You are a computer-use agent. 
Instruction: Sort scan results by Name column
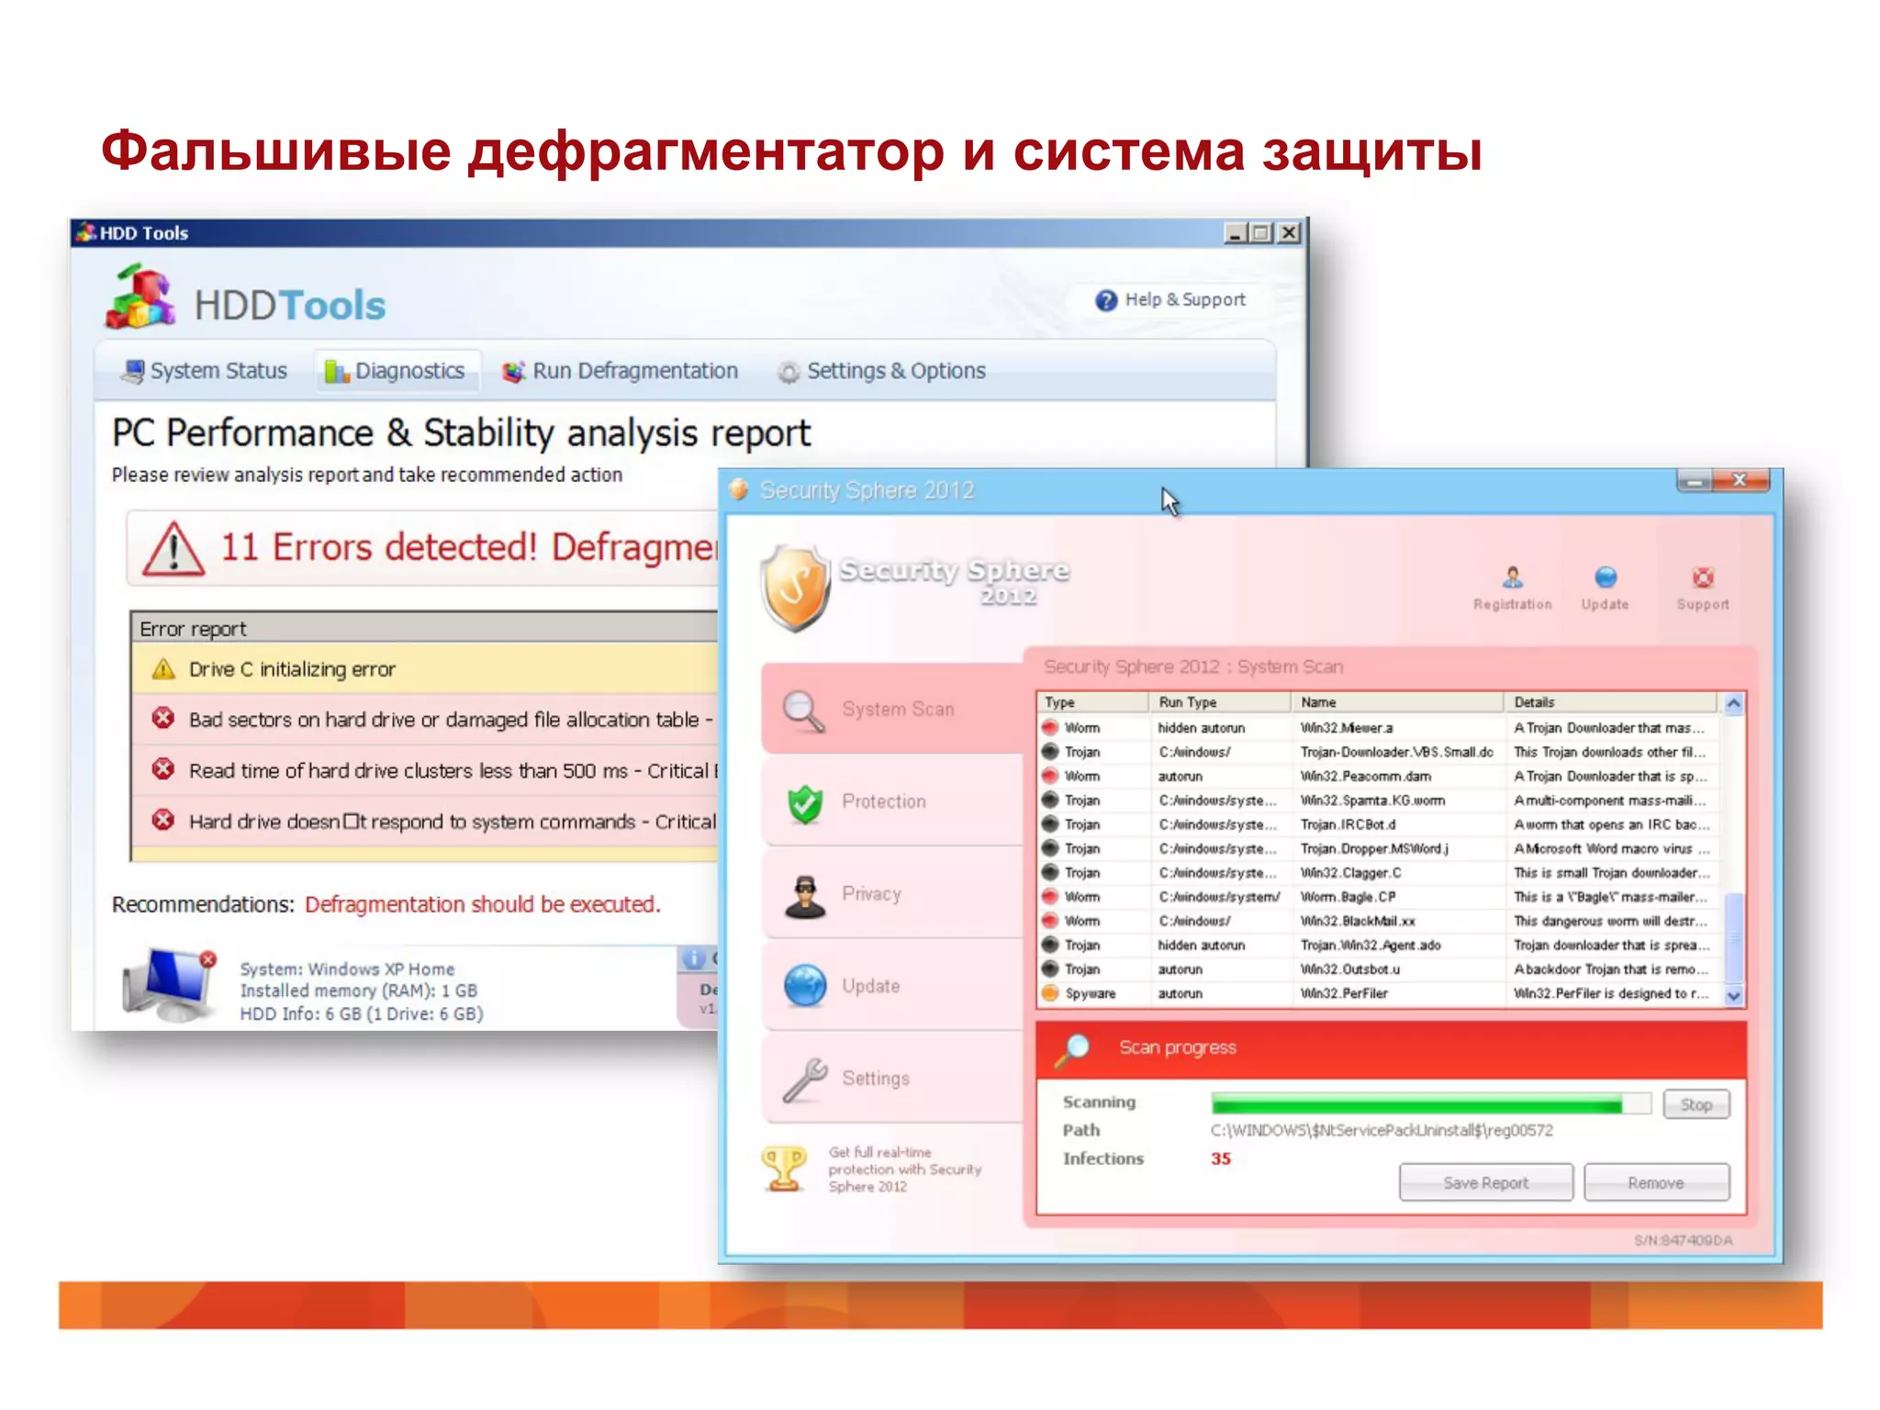pyautogui.click(x=1397, y=702)
